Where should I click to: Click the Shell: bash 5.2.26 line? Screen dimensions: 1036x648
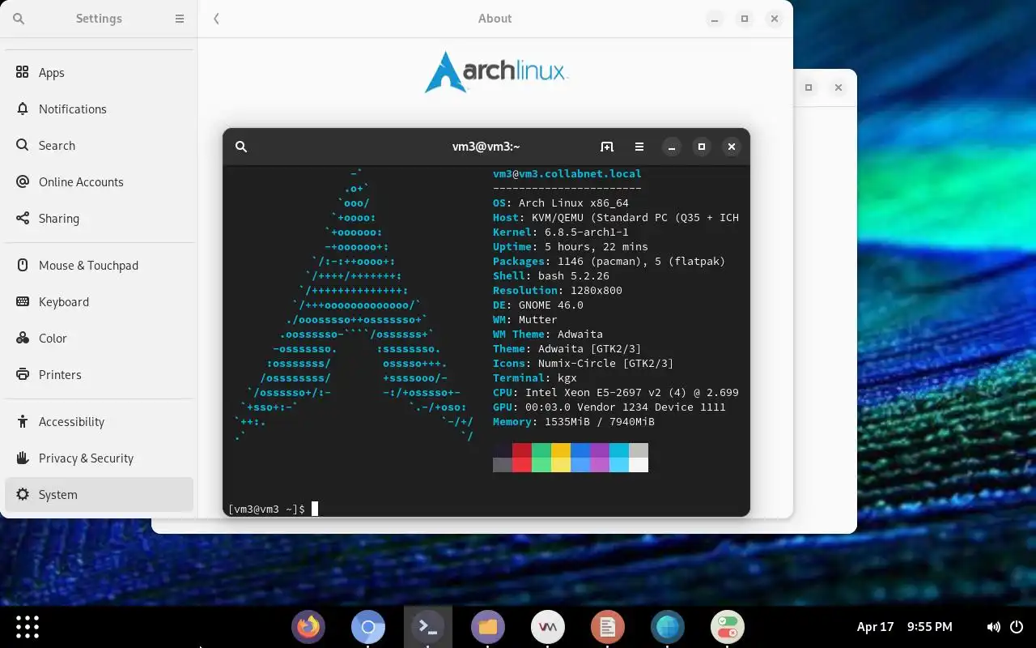click(x=550, y=275)
